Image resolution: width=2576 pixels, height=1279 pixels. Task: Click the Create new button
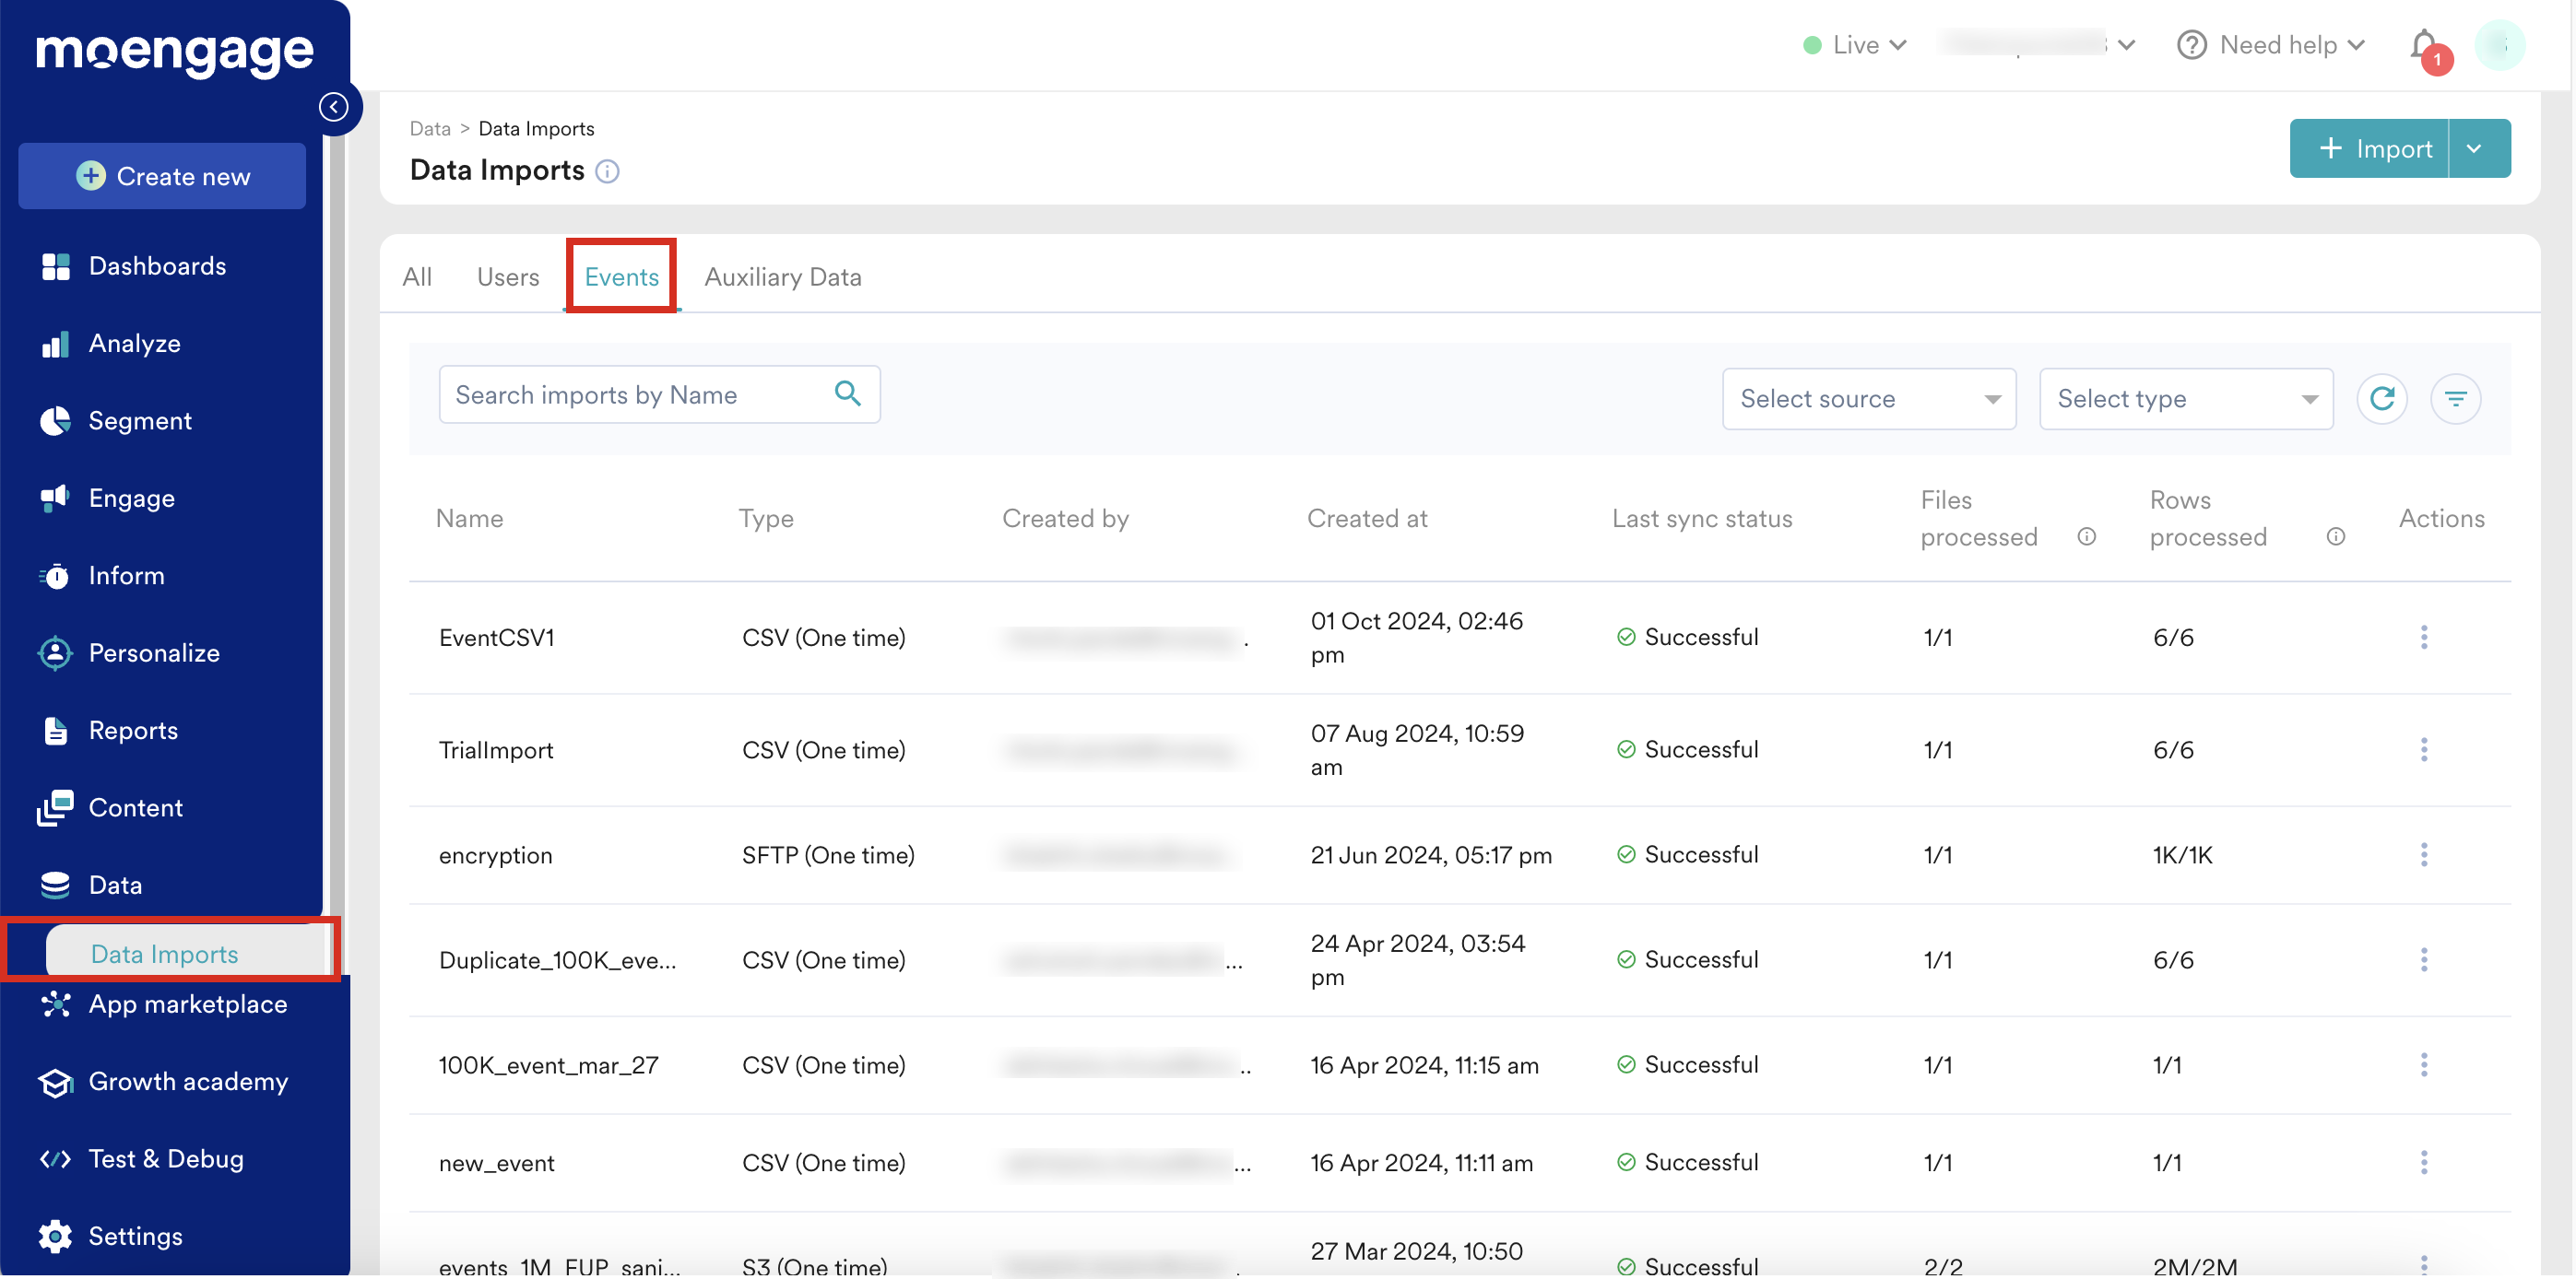162,177
